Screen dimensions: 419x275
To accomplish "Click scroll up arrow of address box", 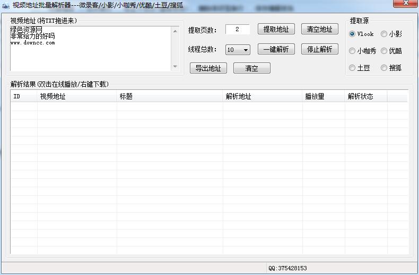I will tap(175, 31).
